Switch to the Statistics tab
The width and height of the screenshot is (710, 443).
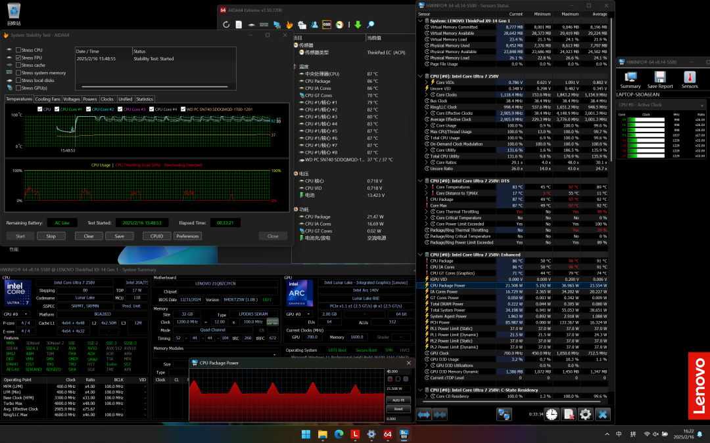point(145,99)
